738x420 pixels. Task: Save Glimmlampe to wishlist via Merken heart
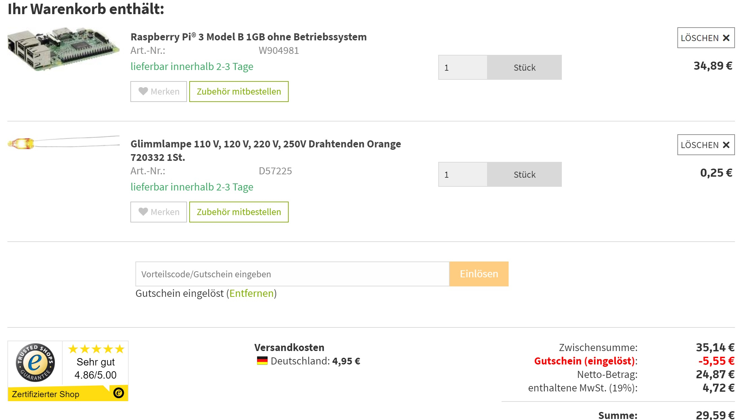pyautogui.click(x=159, y=212)
